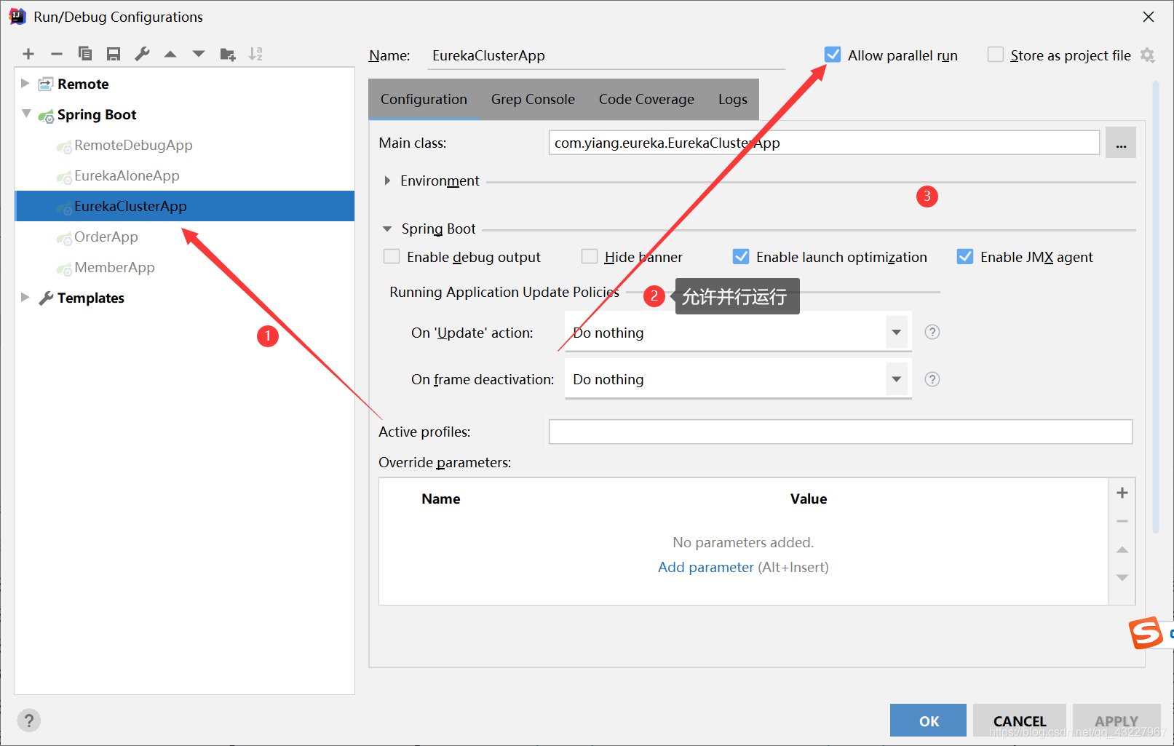Expand the Remote node in the tree

click(25, 83)
